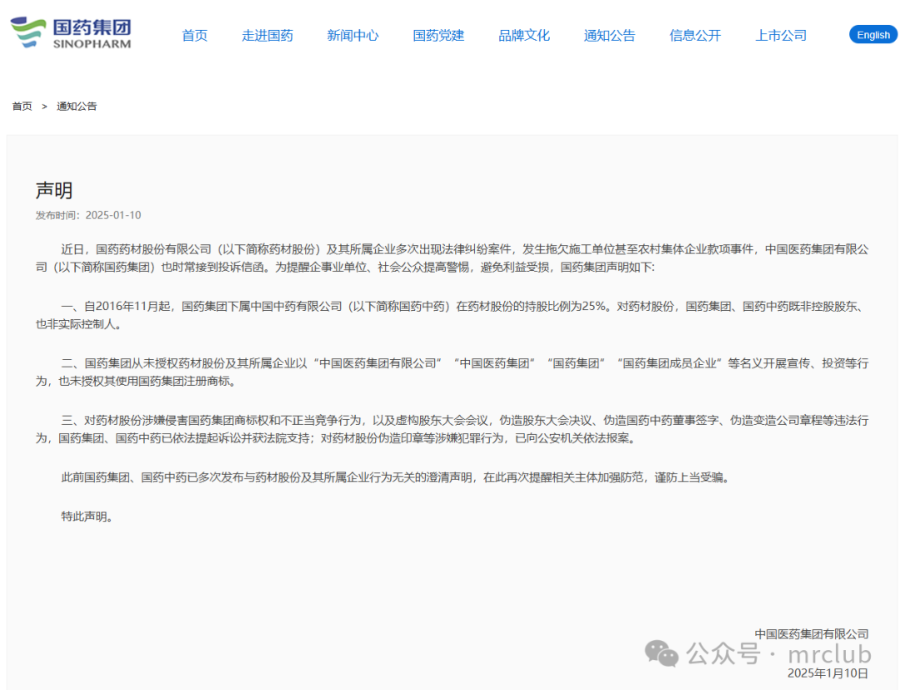
Task: Open 品牌文化 in top navigation
Action: pyautogui.click(x=523, y=36)
